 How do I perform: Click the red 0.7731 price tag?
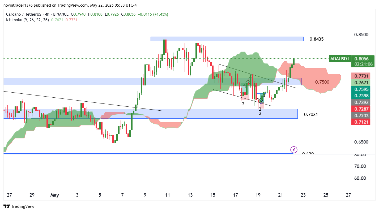pos(360,76)
